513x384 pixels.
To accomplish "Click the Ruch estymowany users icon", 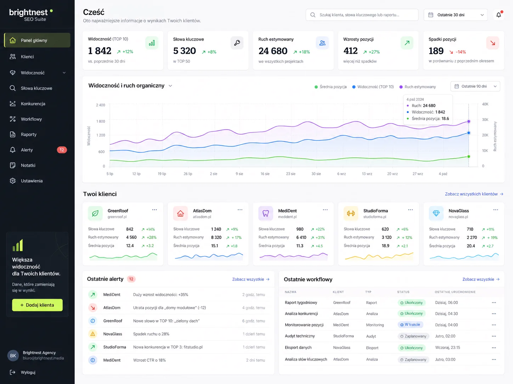I will (322, 43).
